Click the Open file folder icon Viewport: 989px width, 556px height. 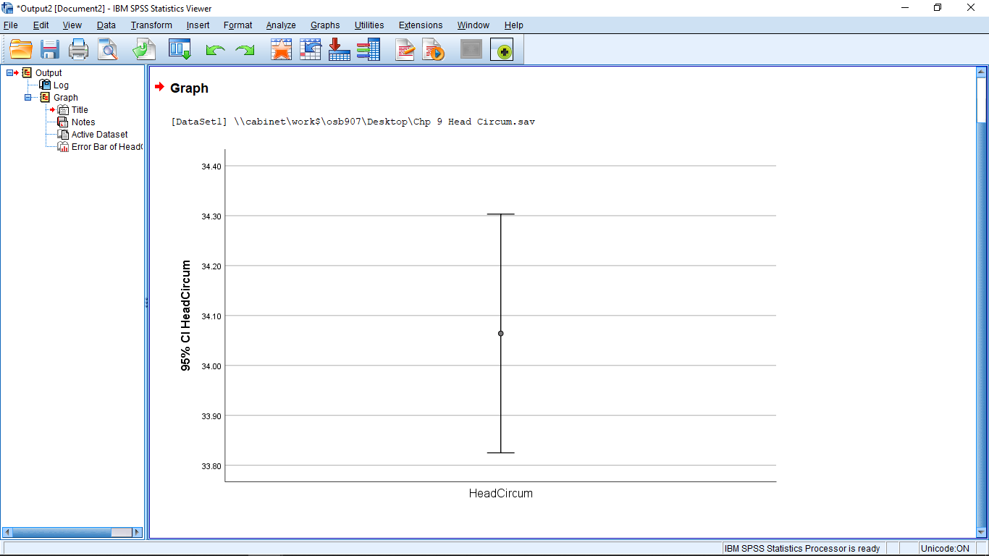tap(21, 50)
